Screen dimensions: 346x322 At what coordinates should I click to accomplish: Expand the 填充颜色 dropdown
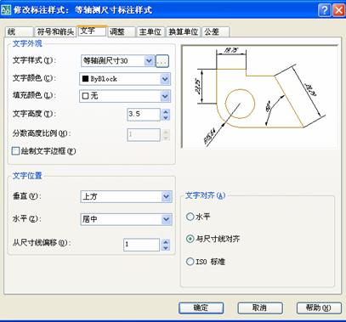165,96
